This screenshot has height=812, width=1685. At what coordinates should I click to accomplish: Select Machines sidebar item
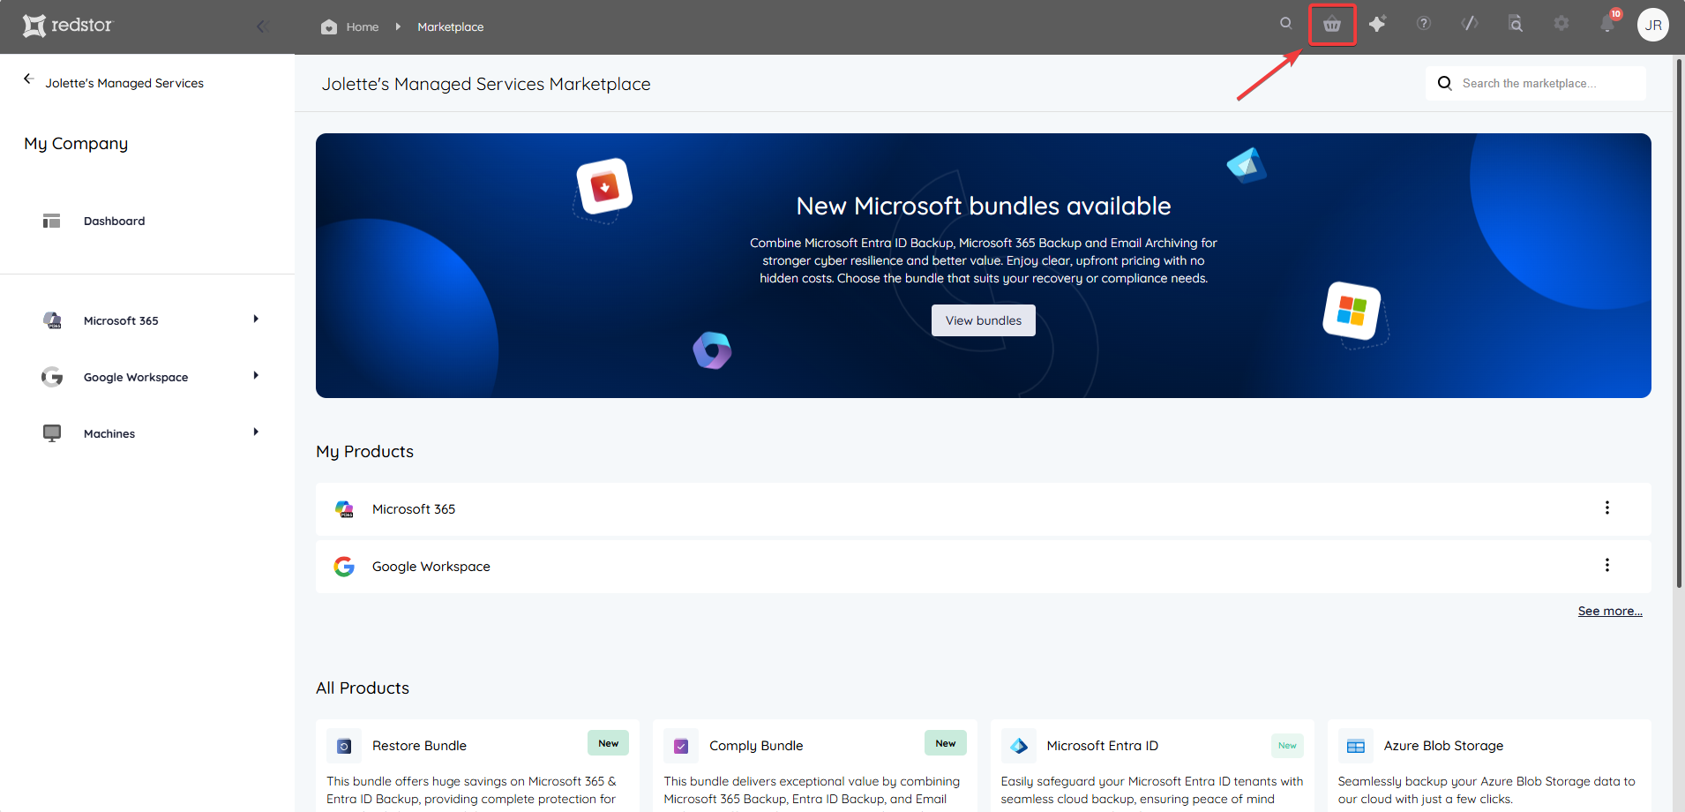pos(109,433)
